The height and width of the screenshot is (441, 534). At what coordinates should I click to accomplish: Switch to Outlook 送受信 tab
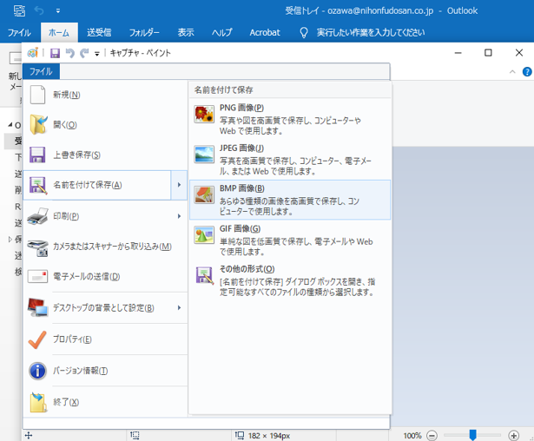click(x=99, y=33)
